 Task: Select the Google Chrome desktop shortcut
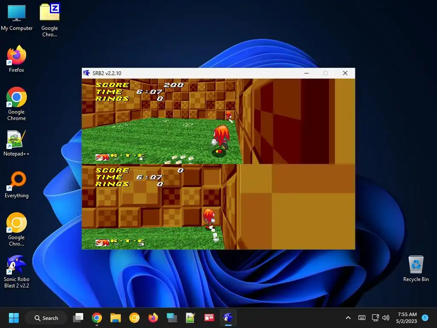click(x=17, y=104)
